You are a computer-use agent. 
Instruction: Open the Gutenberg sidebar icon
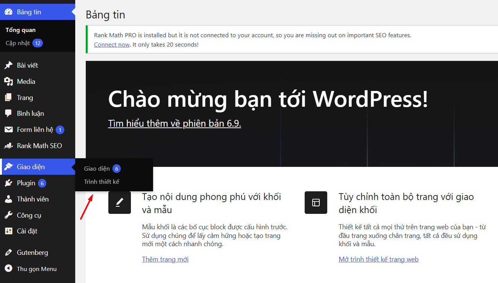[9, 252]
